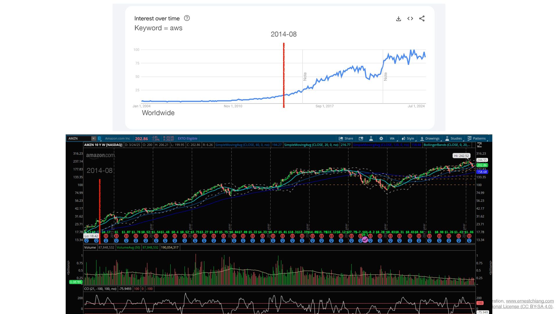558x314 pixels.
Task: Click lightbulb icon below $0.17 earnings
Action: point(106,240)
